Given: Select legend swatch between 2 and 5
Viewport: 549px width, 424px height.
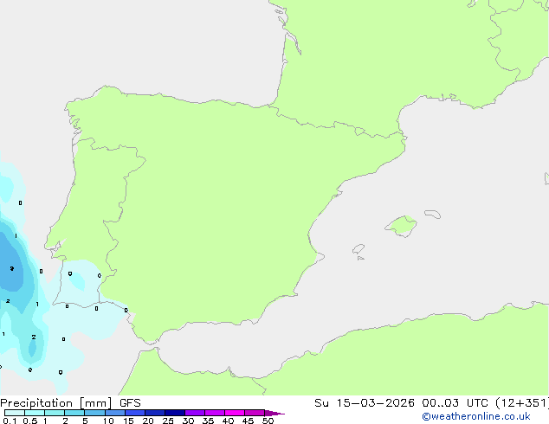Looking at the screenshot, I should coord(74,413).
